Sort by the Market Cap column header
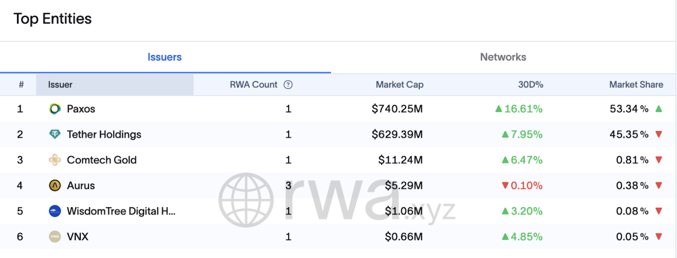This screenshot has width=677, height=258. click(400, 85)
